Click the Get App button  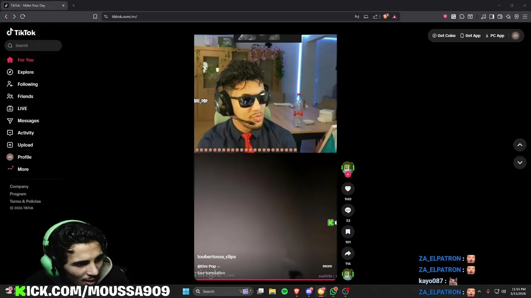pos(470,36)
